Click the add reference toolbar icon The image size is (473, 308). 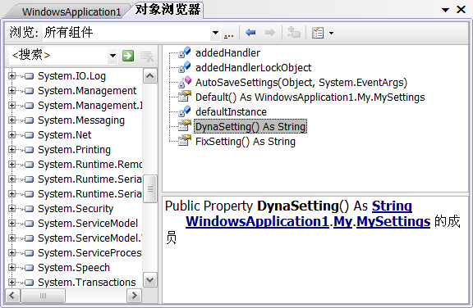[x=294, y=32]
